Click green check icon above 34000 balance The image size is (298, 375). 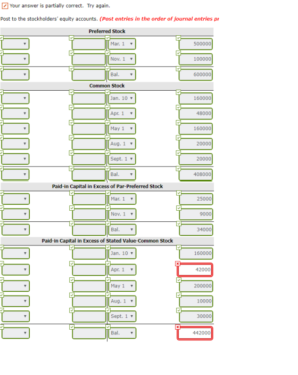point(179,224)
